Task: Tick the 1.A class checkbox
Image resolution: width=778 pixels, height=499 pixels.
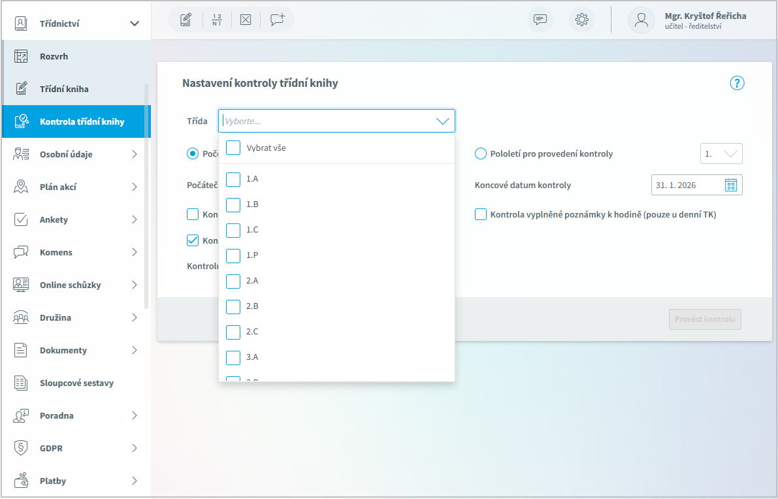Action: (233, 179)
